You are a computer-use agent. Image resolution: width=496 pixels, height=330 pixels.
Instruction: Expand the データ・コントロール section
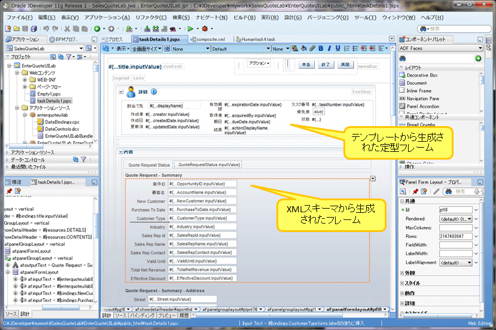[x=7, y=160]
